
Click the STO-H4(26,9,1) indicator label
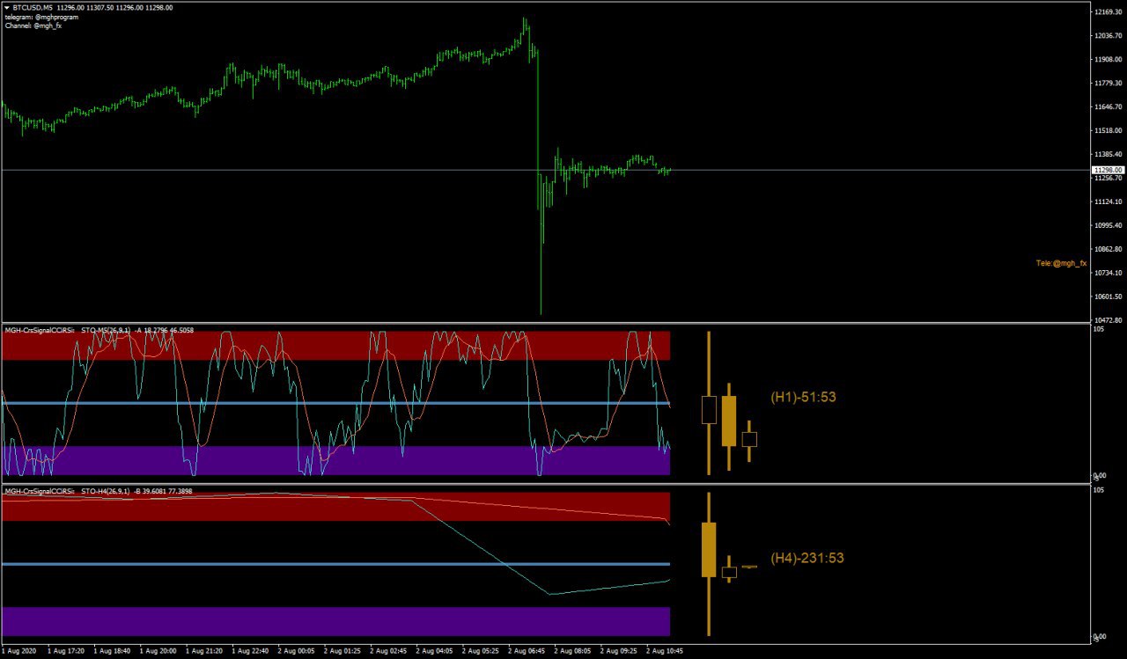(106, 491)
